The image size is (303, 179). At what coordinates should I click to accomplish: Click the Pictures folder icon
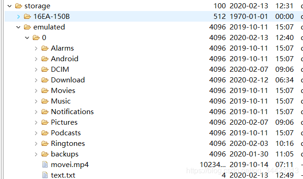(45, 122)
